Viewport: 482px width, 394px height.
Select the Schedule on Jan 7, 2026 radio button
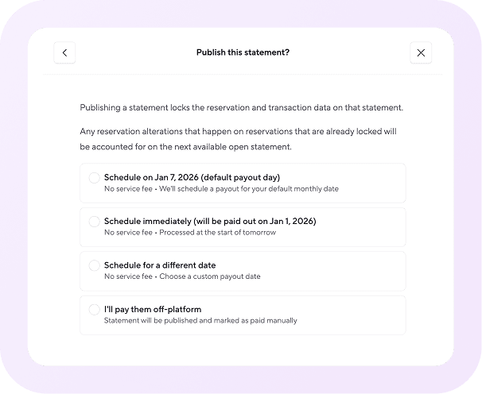[x=94, y=177]
